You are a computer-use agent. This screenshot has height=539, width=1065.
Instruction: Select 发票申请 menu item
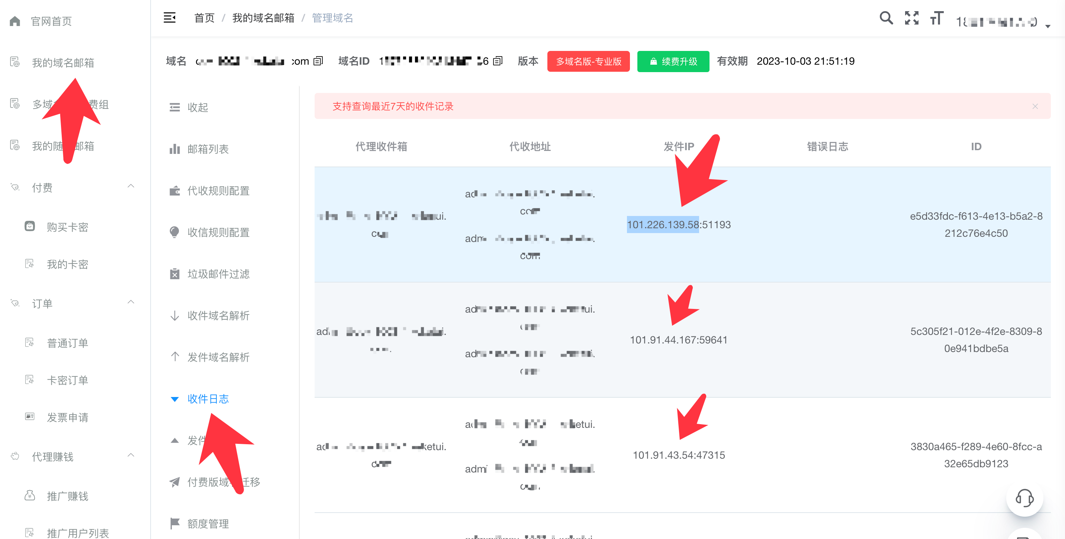[x=67, y=417]
